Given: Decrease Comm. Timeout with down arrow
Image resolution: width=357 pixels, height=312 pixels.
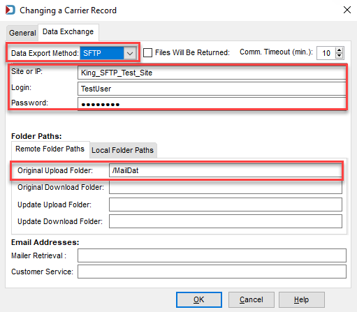Looking at the screenshot, I should [340, 56].
